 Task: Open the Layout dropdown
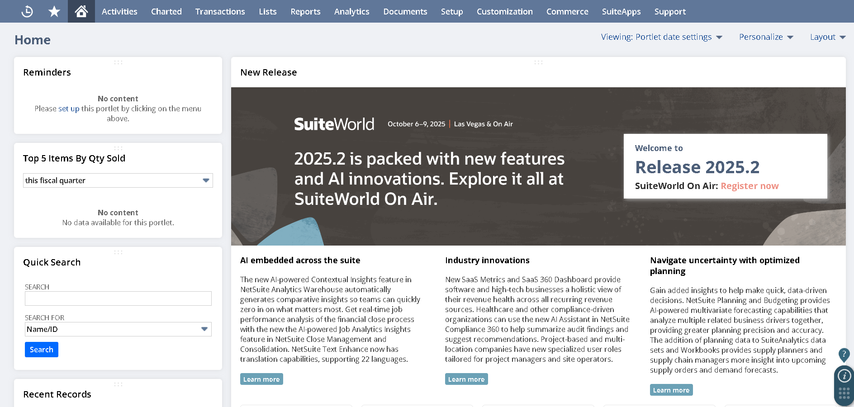[x=827, y=37]
